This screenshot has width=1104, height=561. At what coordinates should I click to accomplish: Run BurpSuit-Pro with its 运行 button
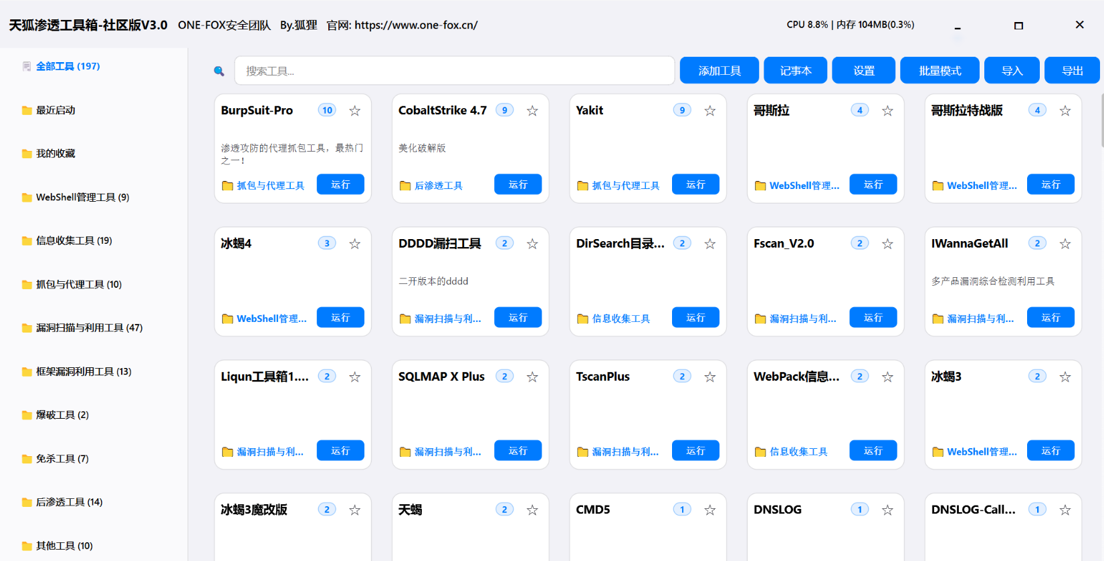[340, 184]
